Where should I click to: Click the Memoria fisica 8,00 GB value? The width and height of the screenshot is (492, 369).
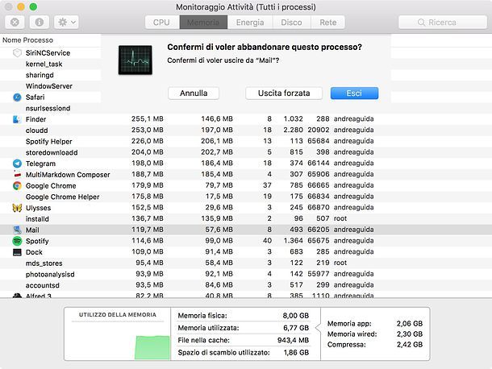[295, 315]
